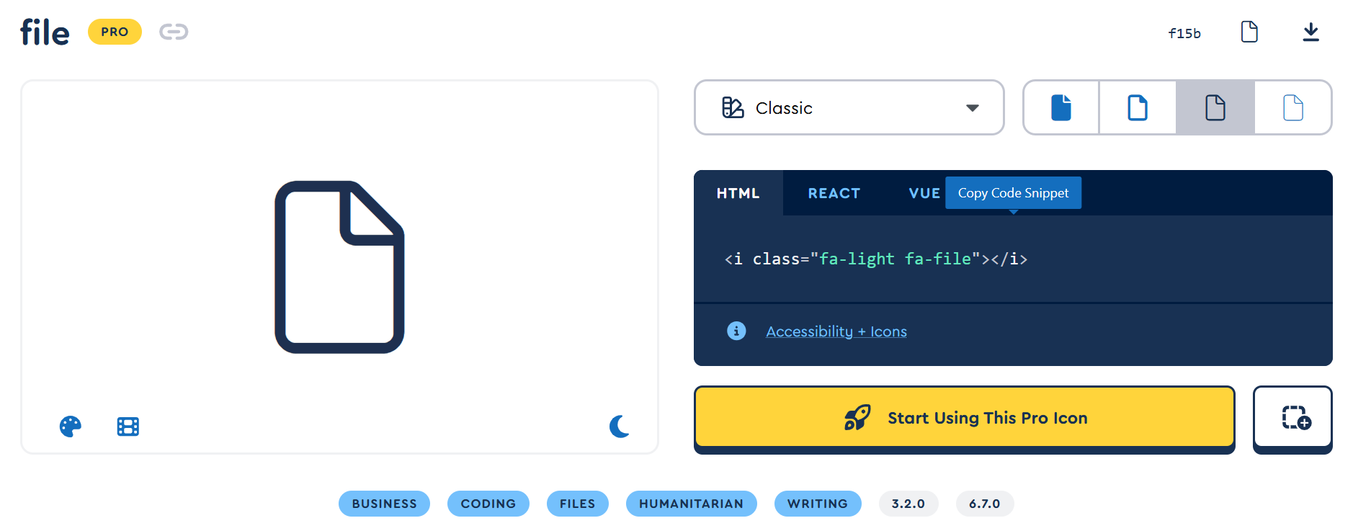
Task: Click the link icon beside the PRO badge
Action: click(x=174, y=32)
